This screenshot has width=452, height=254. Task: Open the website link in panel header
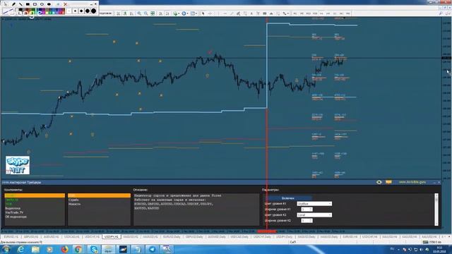(412, 182)
